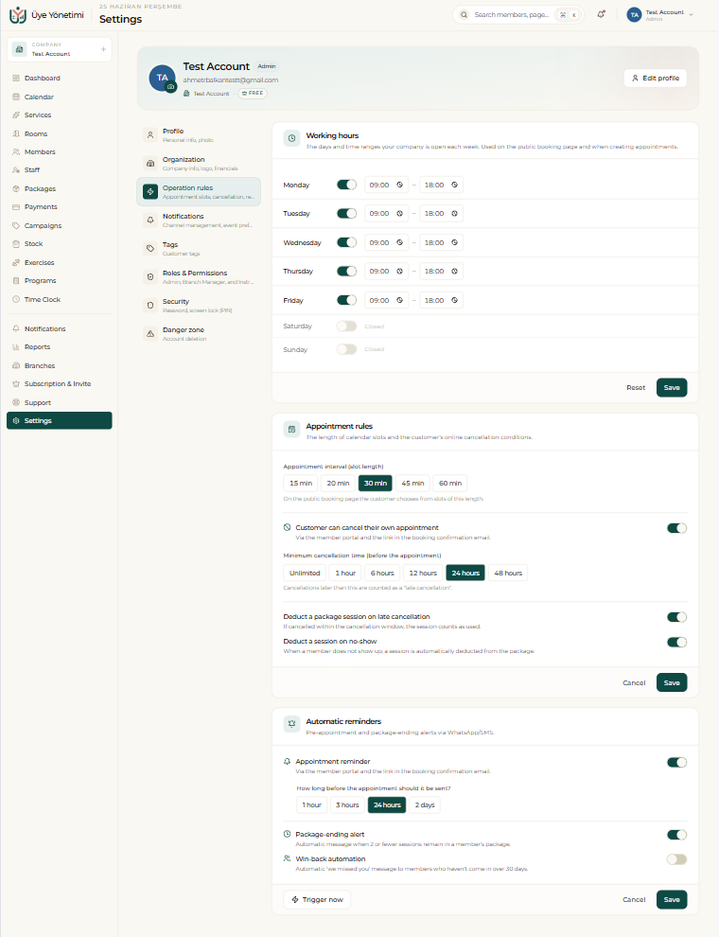
Task: Click the clock icon in Monday start time
Action: pyautogui.click(x=399, y=185)
